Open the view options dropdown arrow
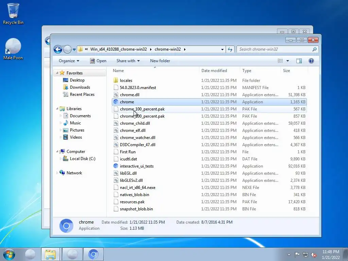The image size is (348, 261). 288,61
